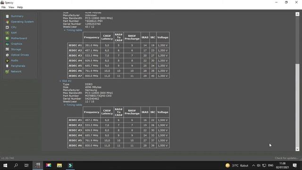Open Task View in the taskbar

pos(26,165)
